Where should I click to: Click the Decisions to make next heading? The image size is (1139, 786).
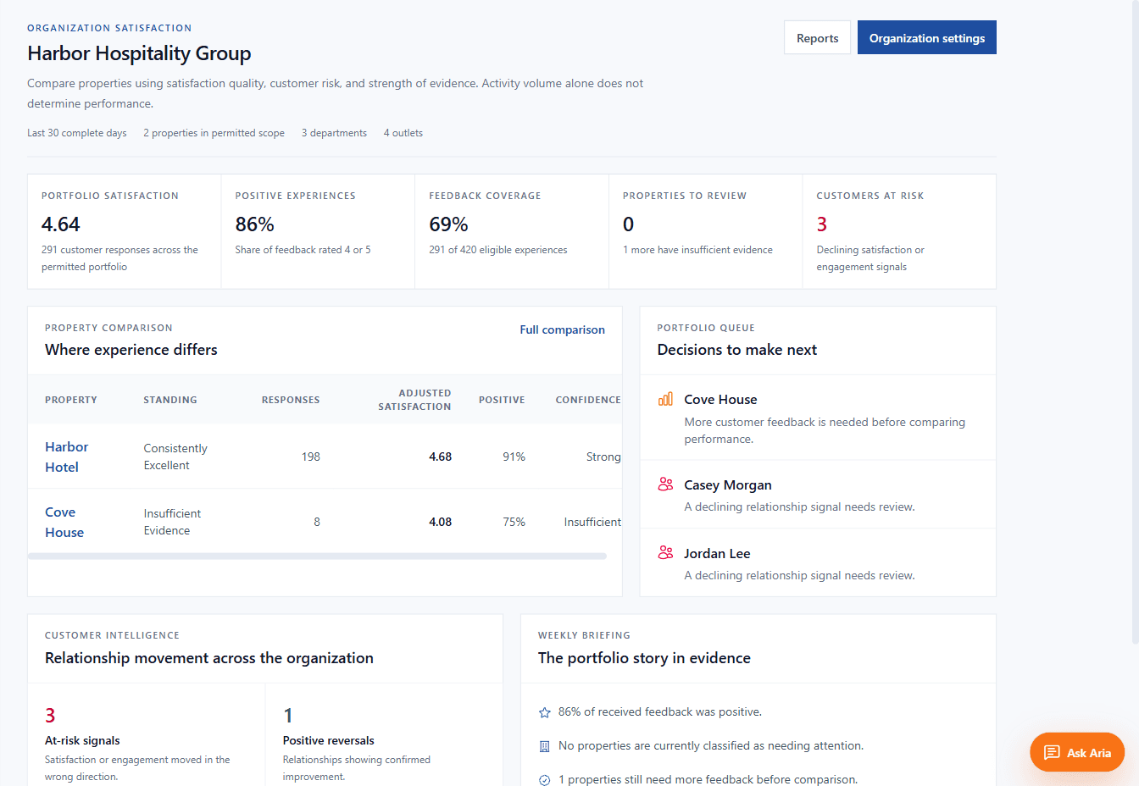click(x=736, y=350)
